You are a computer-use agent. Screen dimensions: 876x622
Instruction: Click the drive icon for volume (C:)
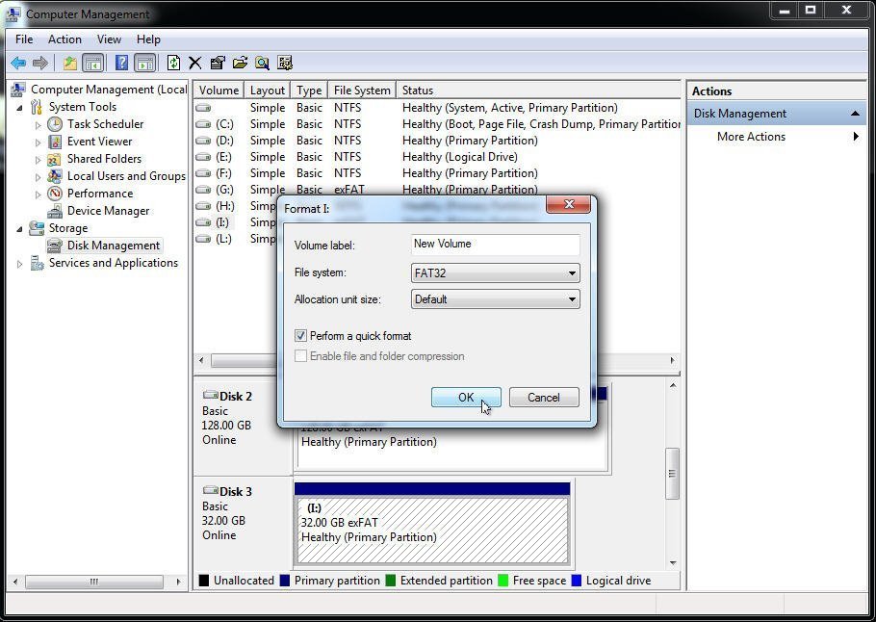(x=203, y=124)
